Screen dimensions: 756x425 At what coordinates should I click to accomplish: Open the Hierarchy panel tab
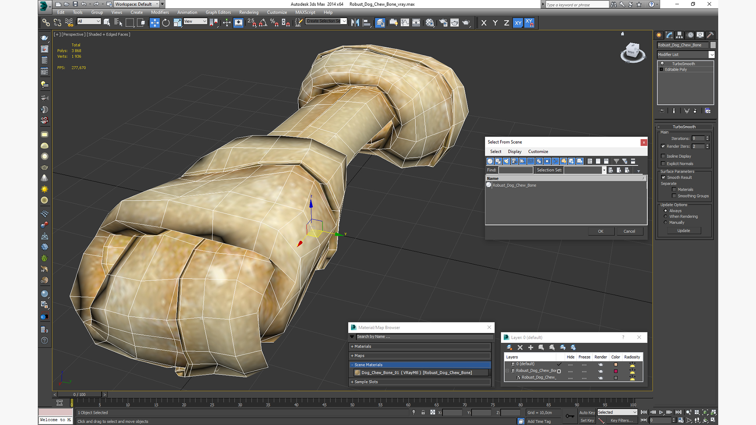point(679,35)
